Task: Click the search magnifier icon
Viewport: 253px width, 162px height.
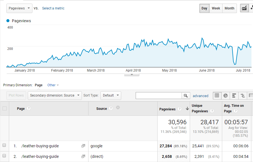Action: pos(186,95)
